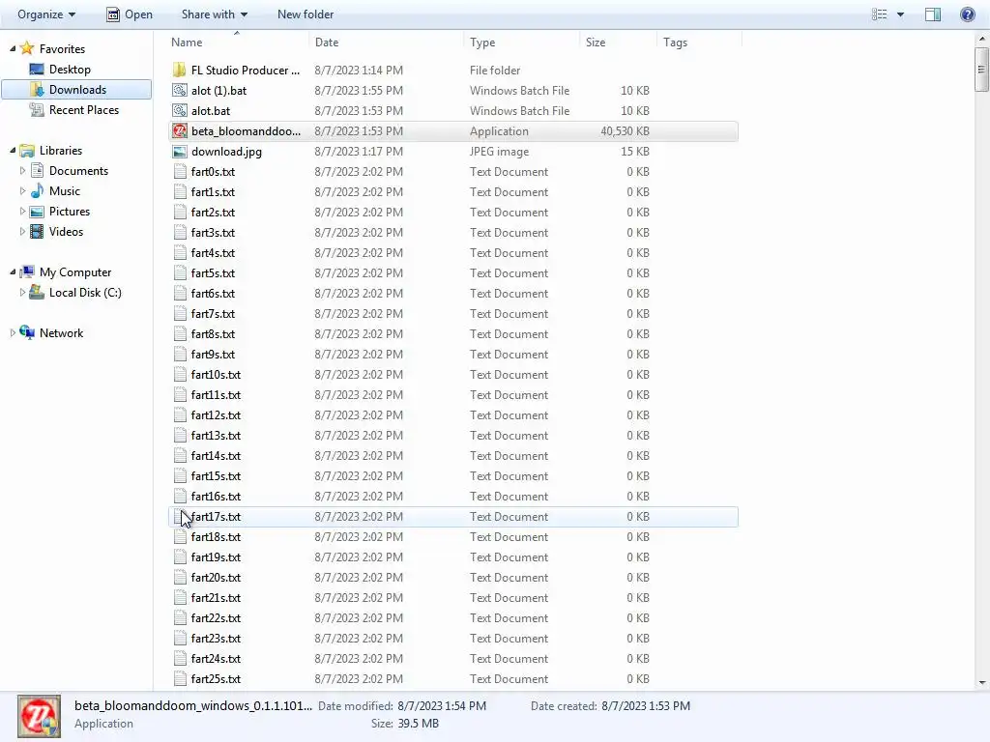
Task: Expand the Network tree node
Action: pyautogui.click(x=13, y=333)
